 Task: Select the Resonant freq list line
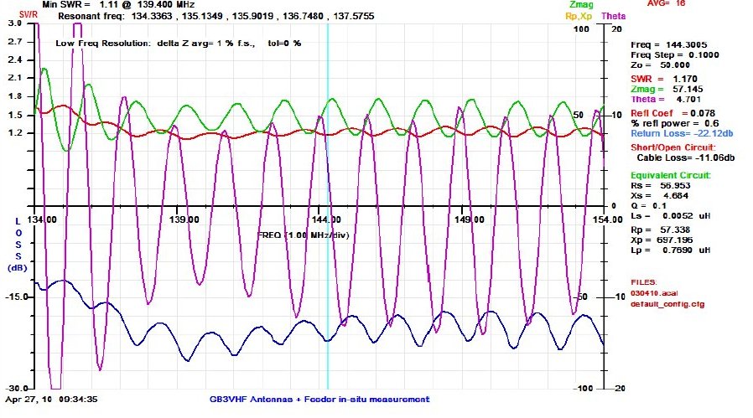[216, 16]
